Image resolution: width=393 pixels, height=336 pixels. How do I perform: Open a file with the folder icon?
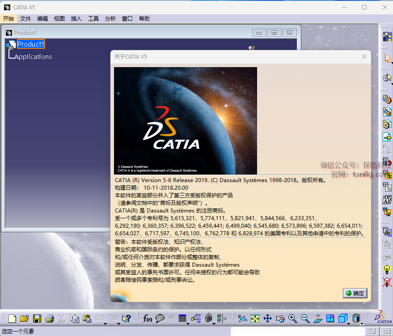25,319
